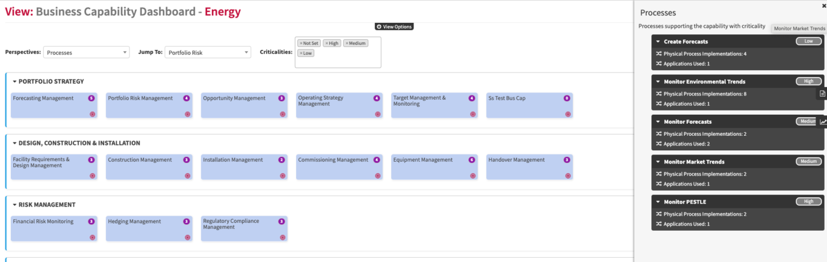Collapse the Monitor Environmental Trends process
The height and width of the screenshot is (262, 827).
click(658, 81)
